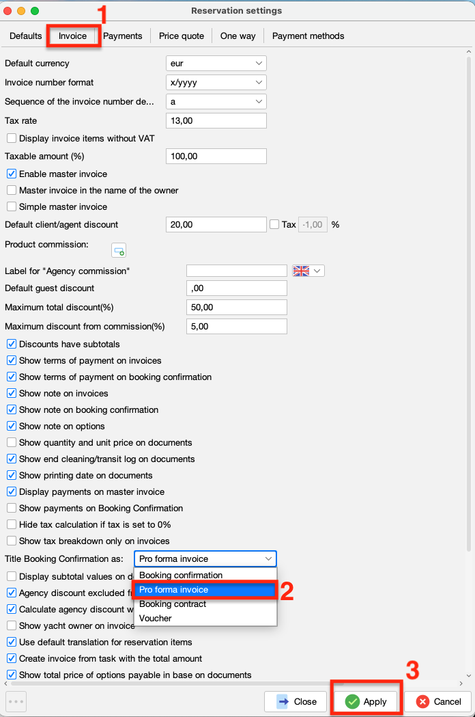Screen dimensions: 475x717
Task: Check the Display subtotal values checkbox
Action: [12, 576]
